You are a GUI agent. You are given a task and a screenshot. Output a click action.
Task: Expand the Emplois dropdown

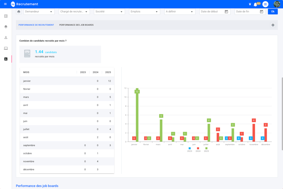[x=144, y=12]
